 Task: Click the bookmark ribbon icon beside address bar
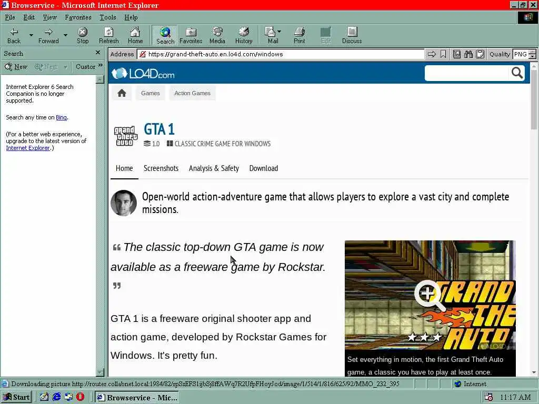point(443,54)
